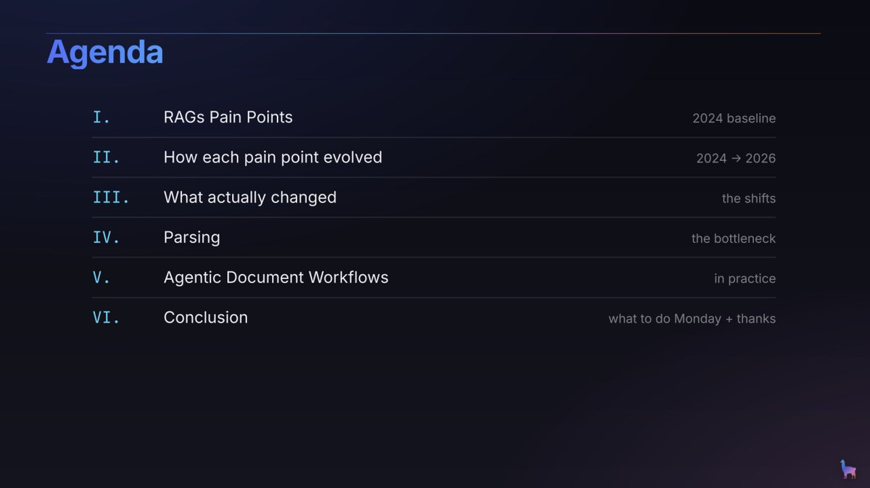This screenshot has width=870, height=488.
Task: Click the bottleneck subtitle text
Action: pos(734,239)
